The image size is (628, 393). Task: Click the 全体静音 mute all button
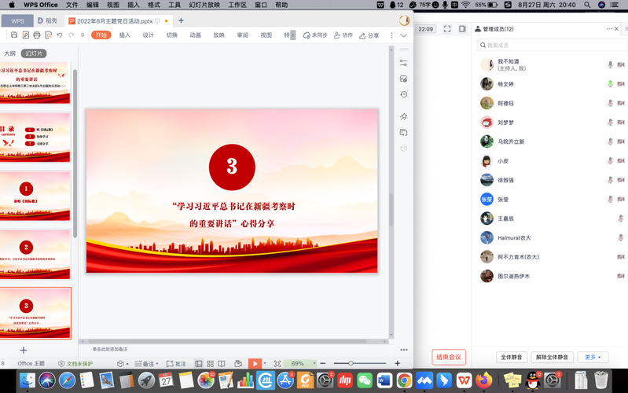tap(512, 357)
